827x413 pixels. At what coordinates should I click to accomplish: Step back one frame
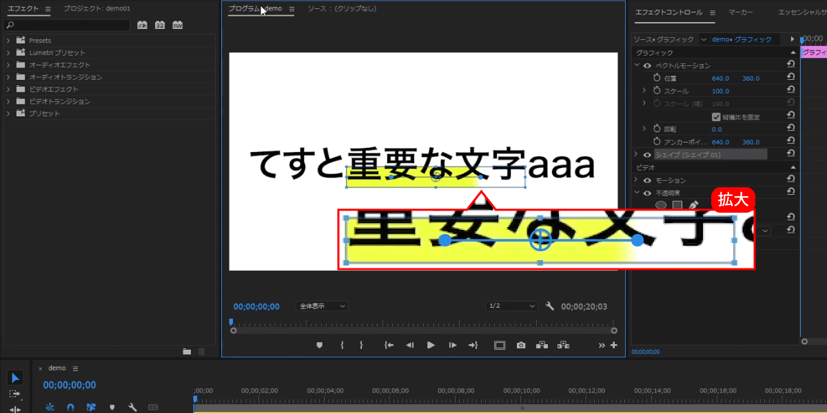click(x=409, y=345)
